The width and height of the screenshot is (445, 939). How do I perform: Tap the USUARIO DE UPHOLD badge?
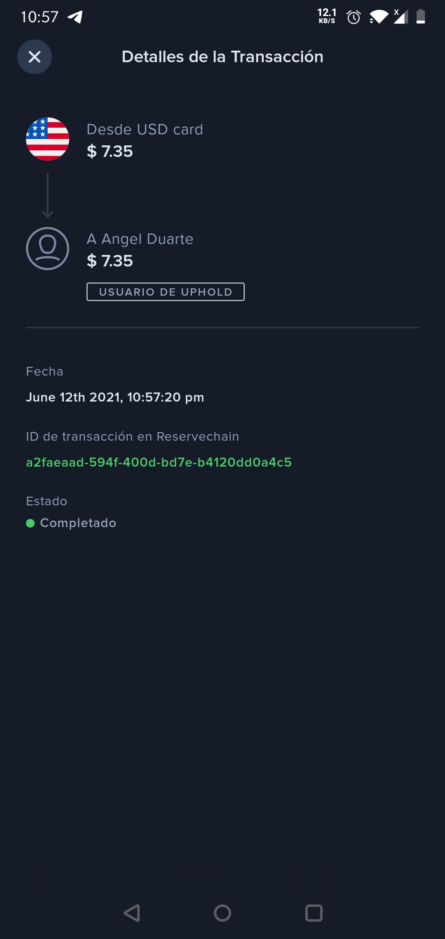(166, 292)
